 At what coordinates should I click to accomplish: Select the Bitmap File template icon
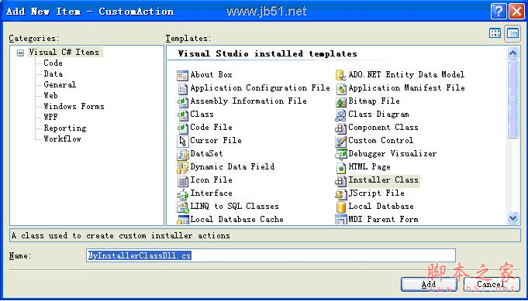click(x=341, y=102)
